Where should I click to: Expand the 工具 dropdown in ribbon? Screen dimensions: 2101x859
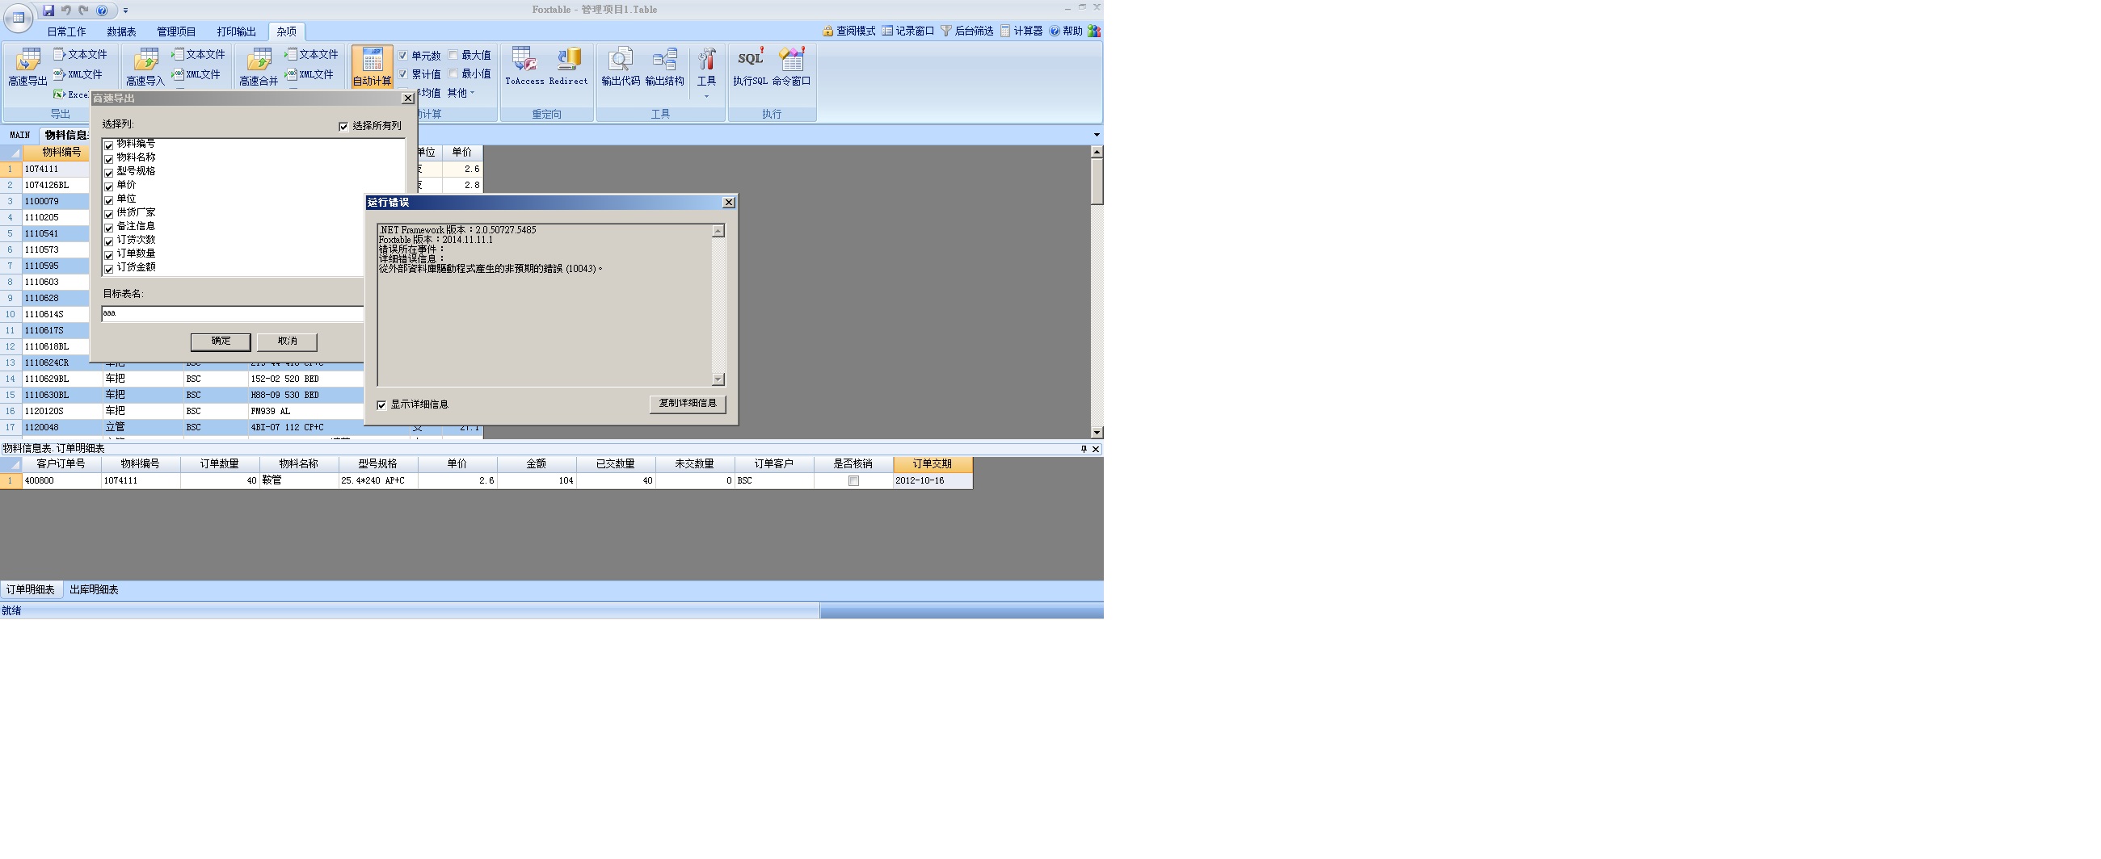click(x=706, y=96)
